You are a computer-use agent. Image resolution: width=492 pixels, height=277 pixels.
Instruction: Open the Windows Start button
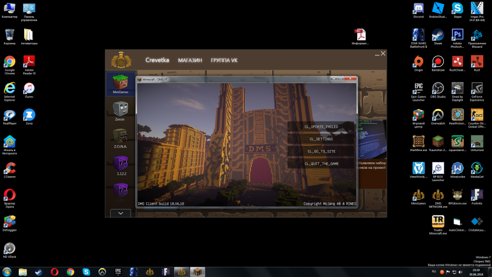coord(7,272)
